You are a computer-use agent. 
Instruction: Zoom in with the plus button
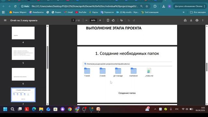100,20
